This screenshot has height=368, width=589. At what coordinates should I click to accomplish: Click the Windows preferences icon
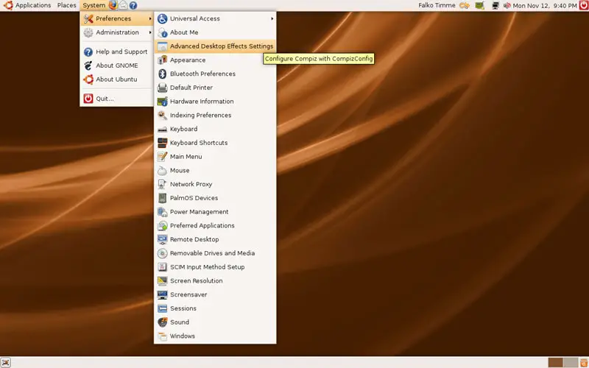pyautogui.click(x=162, y=336)
